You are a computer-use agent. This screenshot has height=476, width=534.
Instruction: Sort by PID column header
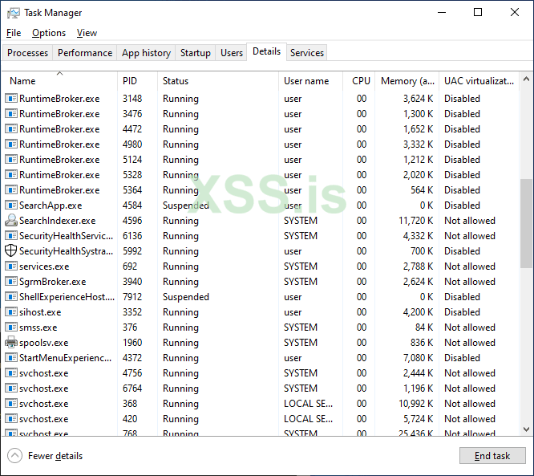(130, 81)
